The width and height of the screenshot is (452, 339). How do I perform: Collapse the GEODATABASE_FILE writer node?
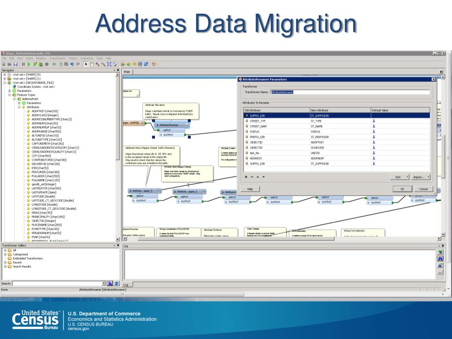(4, 83)
